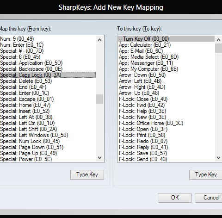Click the From key list down arrow

99,158
